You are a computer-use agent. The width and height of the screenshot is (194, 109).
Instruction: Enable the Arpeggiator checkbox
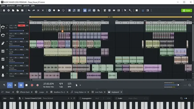[80, 98]
